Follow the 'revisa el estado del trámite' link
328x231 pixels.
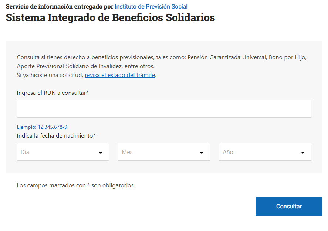[120, 75]
